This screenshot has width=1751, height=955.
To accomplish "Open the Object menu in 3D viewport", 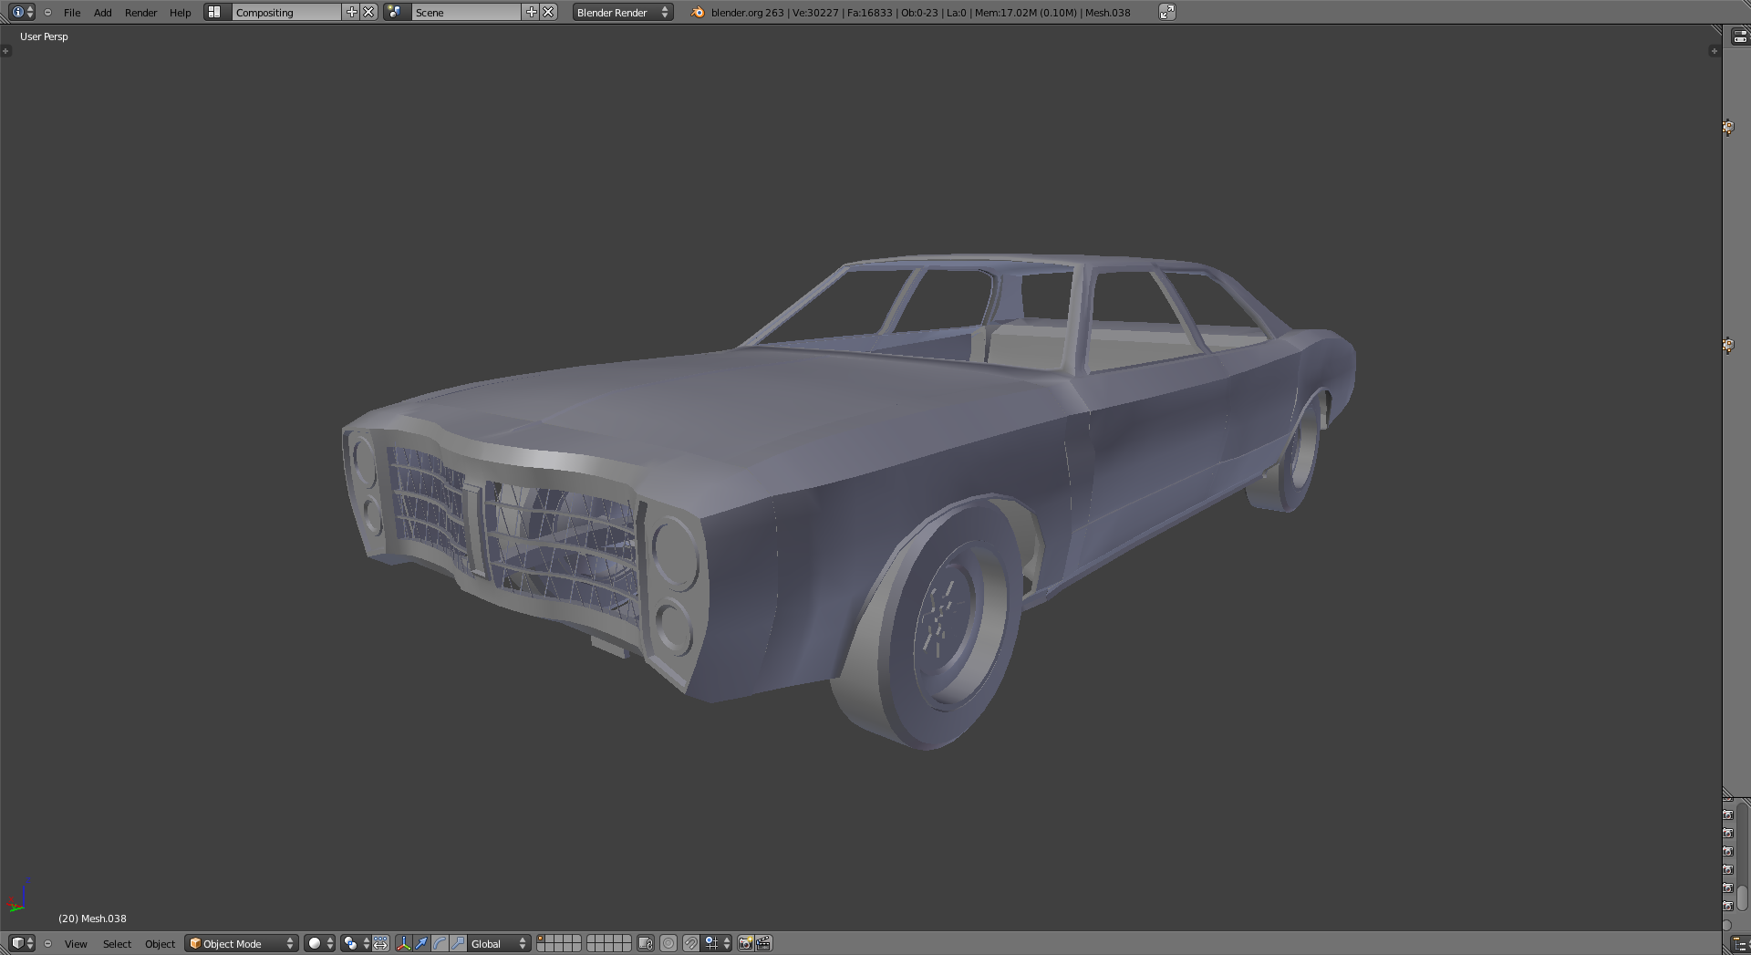I will coord(160,943).
